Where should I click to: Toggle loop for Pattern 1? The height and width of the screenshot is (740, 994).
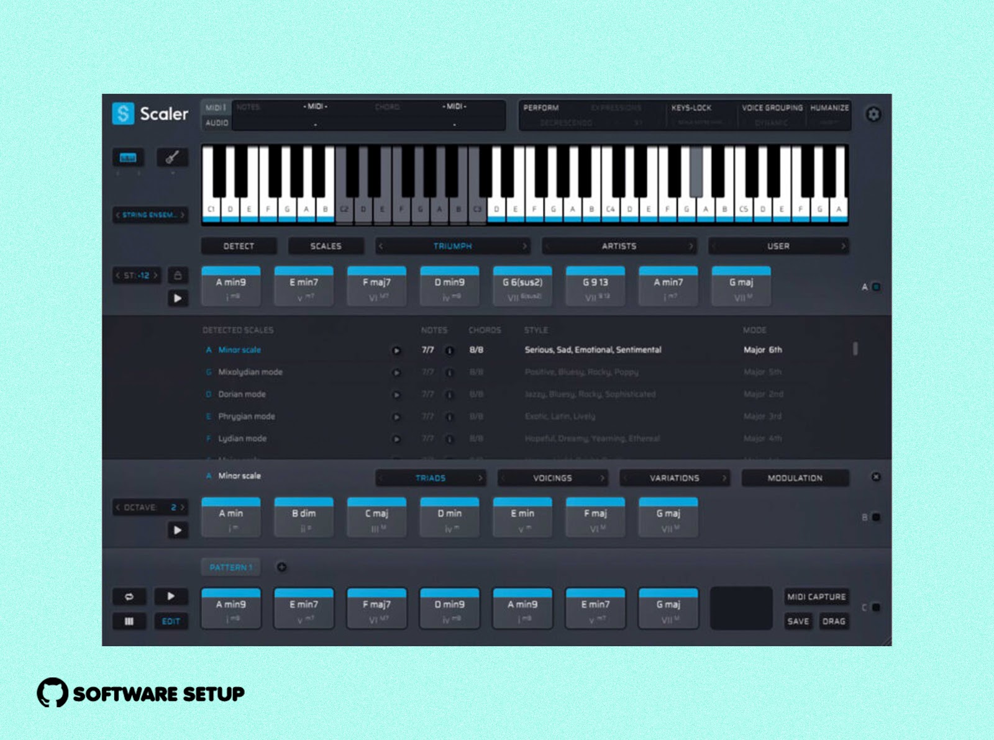[x=129, y=597]
